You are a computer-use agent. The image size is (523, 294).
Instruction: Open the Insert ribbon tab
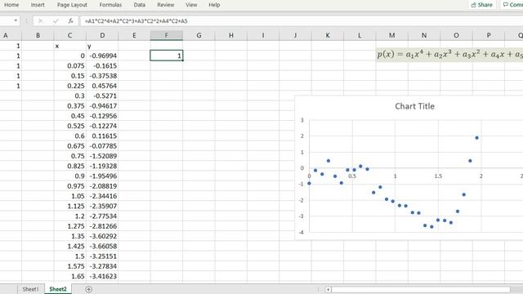coord(38,5)
